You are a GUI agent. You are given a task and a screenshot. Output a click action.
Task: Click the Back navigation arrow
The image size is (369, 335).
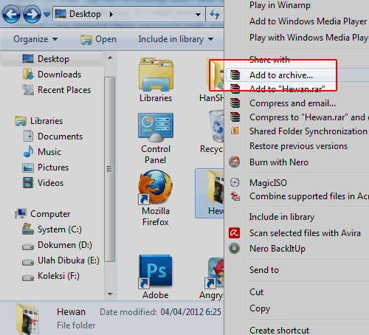11,14
